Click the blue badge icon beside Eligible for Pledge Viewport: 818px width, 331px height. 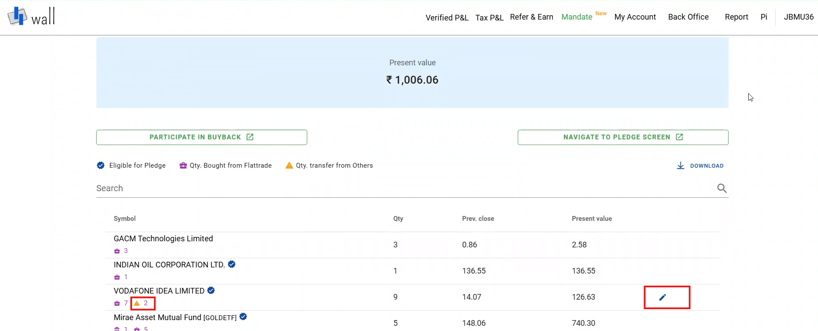(x=101, y=165)
